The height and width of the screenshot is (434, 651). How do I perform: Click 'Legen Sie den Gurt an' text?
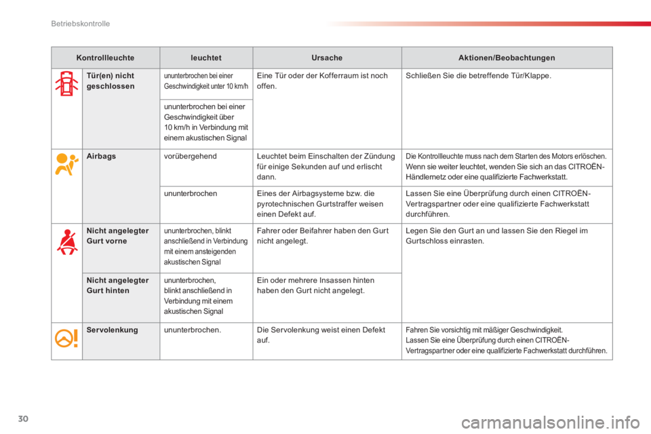[x=496, y=236]
